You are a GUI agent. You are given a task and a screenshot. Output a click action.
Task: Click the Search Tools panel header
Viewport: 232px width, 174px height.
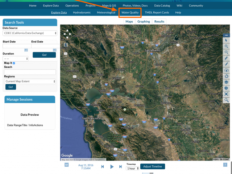(x=30, y=22)
